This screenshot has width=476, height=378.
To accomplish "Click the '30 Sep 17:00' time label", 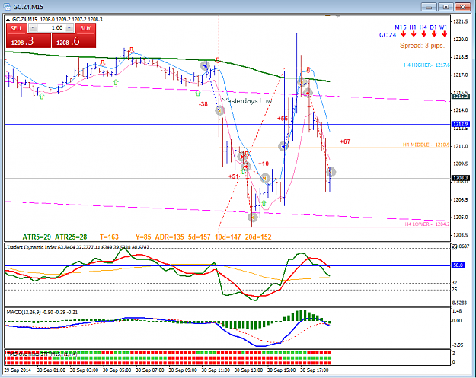I will click(315, 370).
